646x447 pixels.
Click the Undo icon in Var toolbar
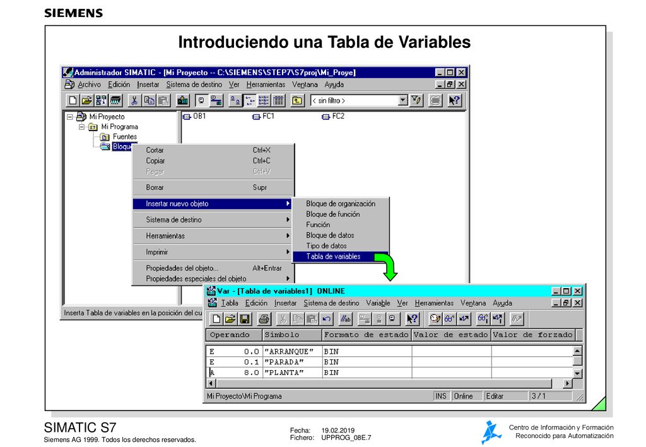(x=326, y=318)
